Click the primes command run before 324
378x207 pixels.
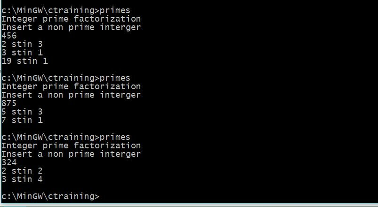point(115,137)
